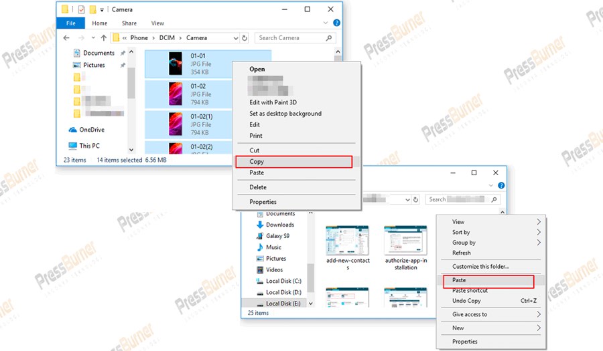The width and height of the screenshot is (603, 351).
Task: Expand the address bar history dropdown
Action: (x=235, y=38)
